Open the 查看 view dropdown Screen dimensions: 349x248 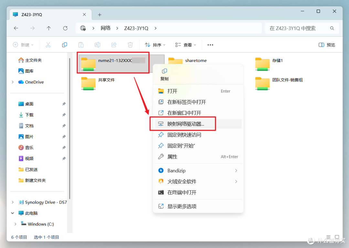click(x=185, y=45)
